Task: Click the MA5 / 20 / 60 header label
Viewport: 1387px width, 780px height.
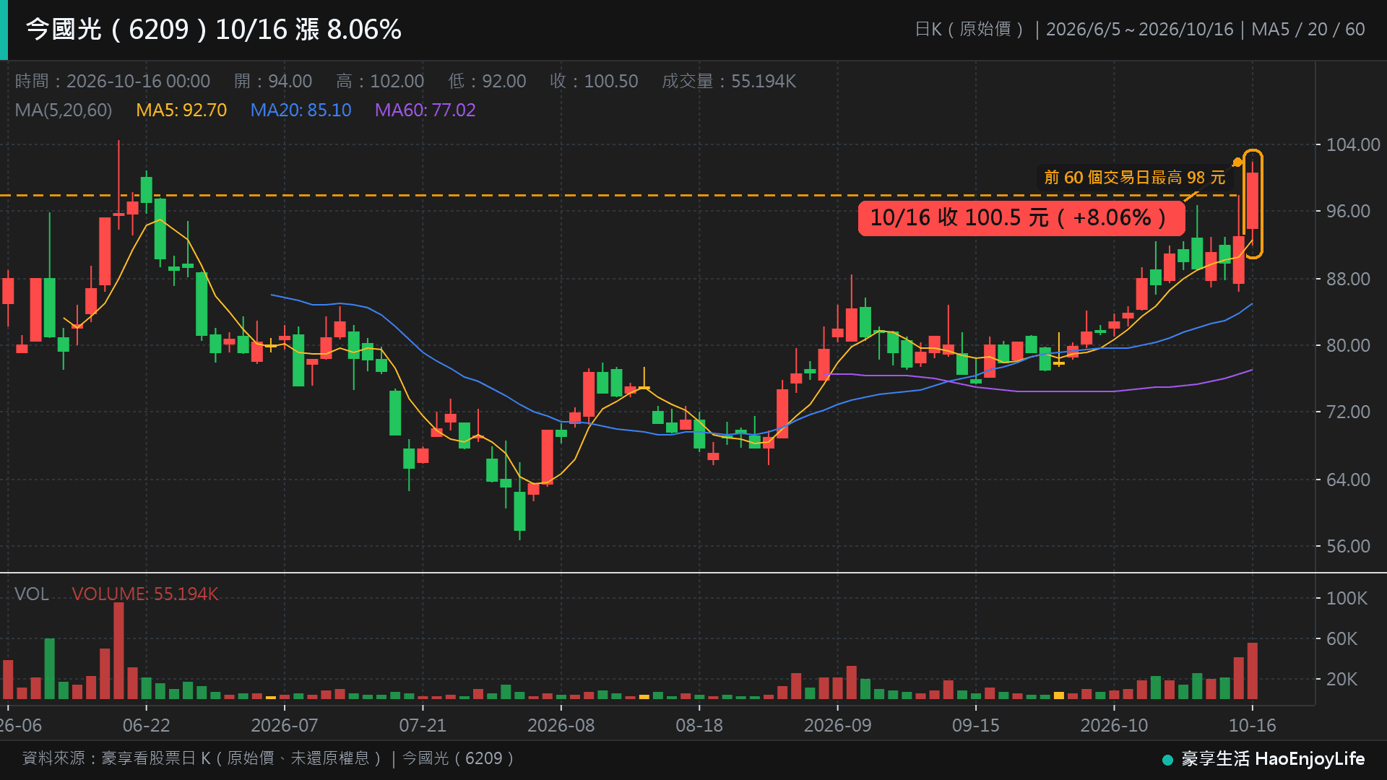Action: click(x=1308, y=30)
